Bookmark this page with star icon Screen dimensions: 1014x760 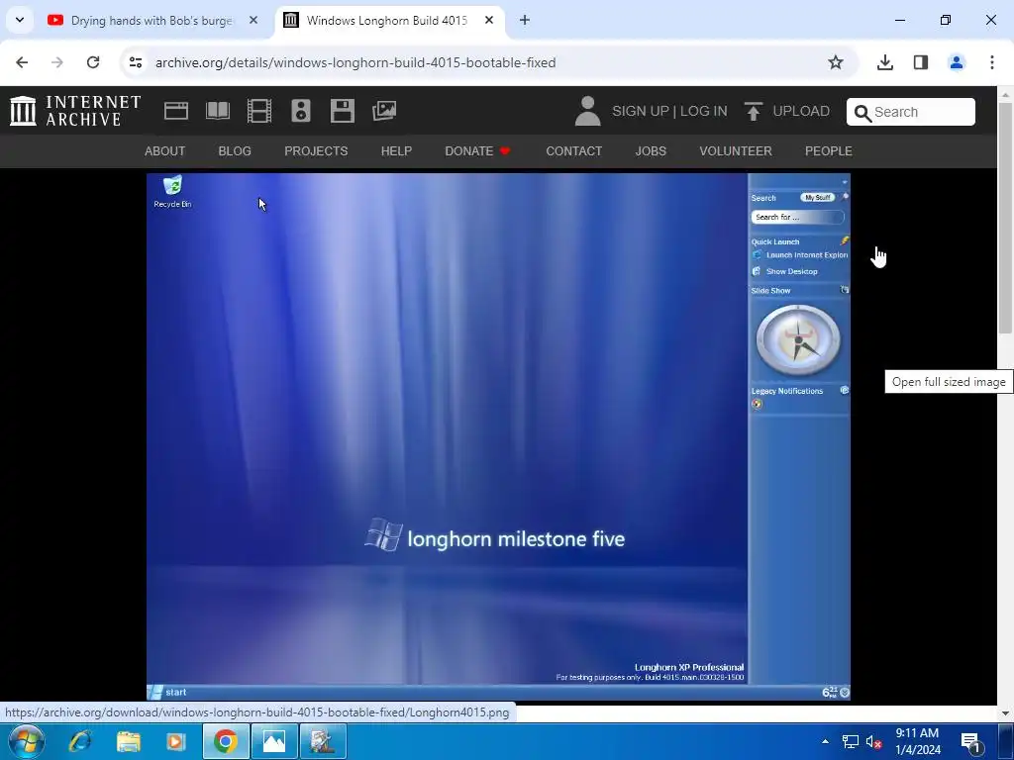836,62
